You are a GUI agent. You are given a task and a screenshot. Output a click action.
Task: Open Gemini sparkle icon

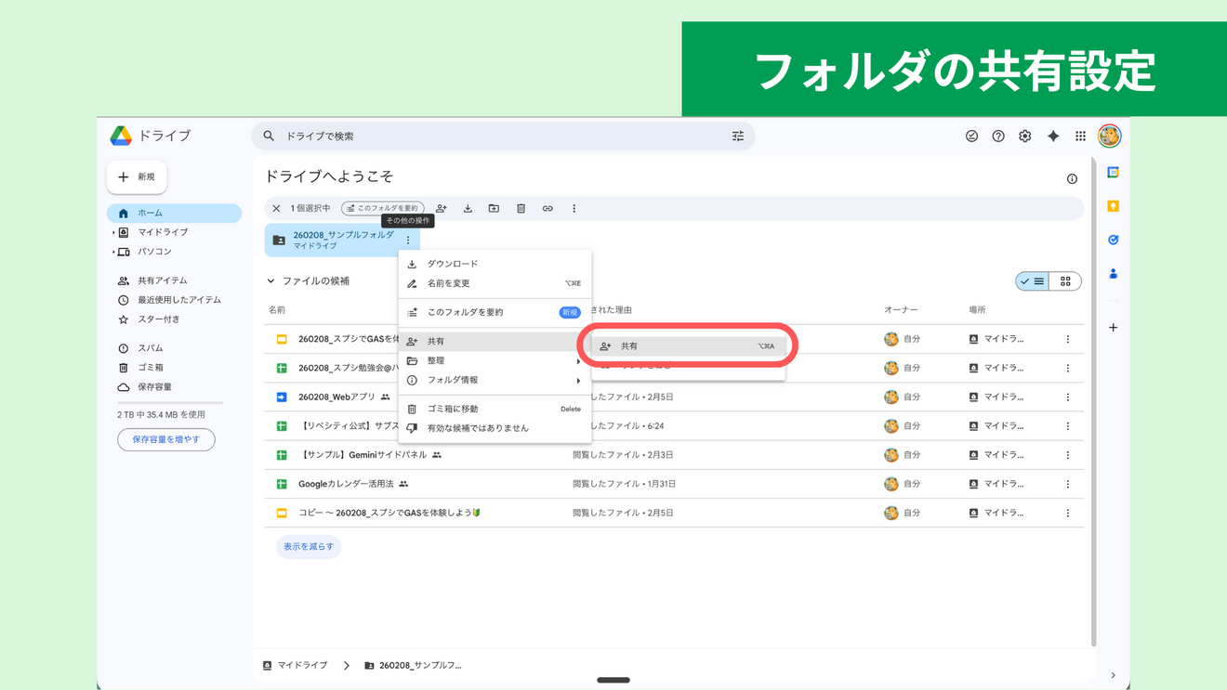click(x=1053, y=137)
